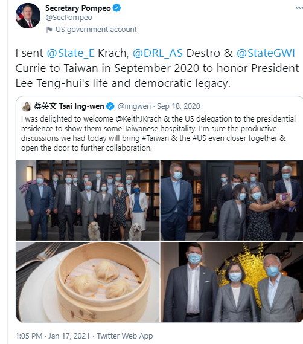View the soup dumplings steamer photo
This screenshot has height=344, width=303.
[88, 282]
